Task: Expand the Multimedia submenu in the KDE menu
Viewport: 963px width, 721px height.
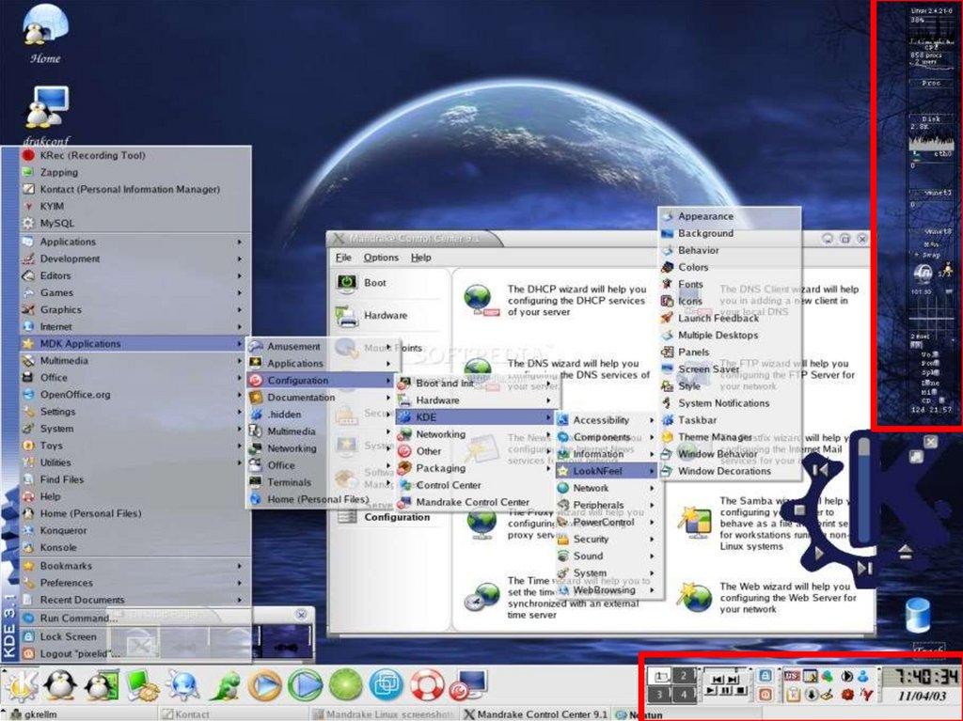Action: coord(64,361)
